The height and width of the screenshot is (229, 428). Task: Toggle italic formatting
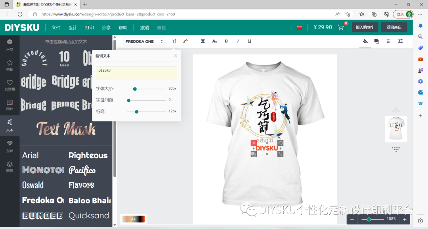tap(238, 41)
